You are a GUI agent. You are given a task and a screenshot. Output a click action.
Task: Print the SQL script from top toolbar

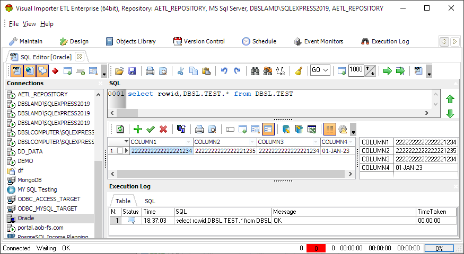(x=150, y=71)
